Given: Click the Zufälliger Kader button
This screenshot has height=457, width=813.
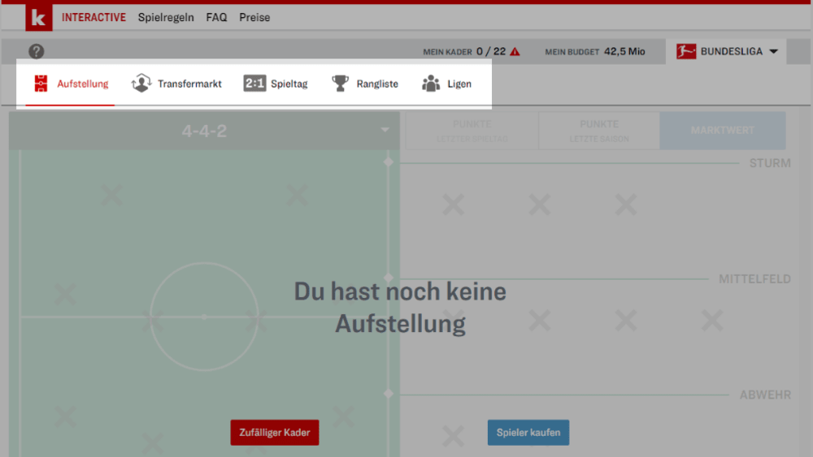Looking at the screenshot, I should (275, 432).
